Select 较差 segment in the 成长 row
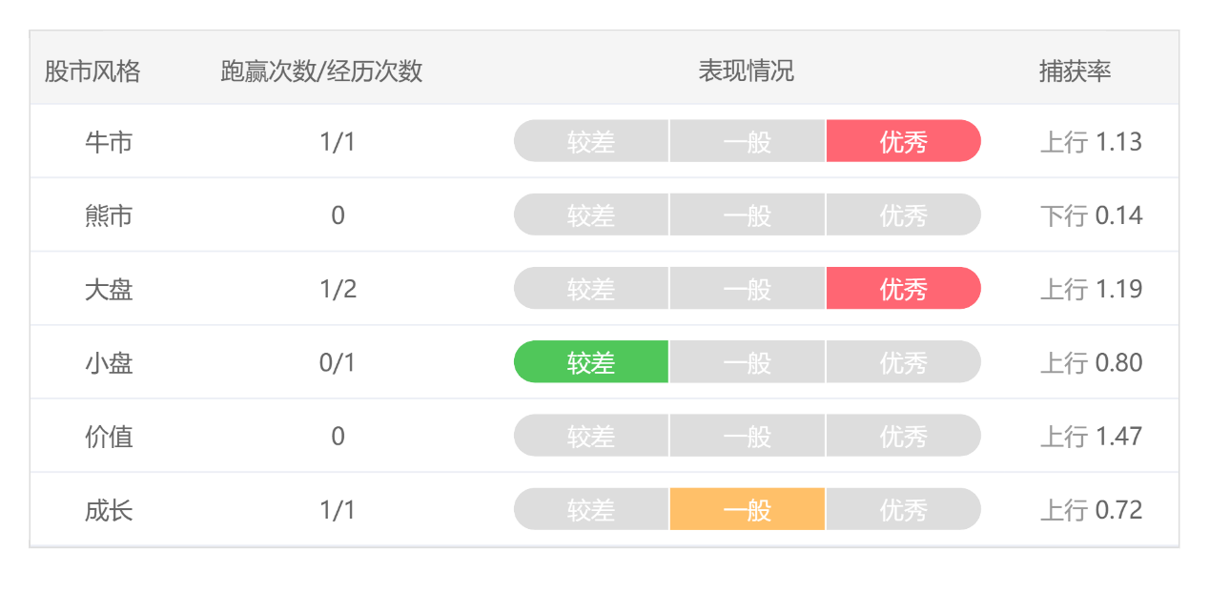Viewport: 1209px width, 613px height. point(591,510)
